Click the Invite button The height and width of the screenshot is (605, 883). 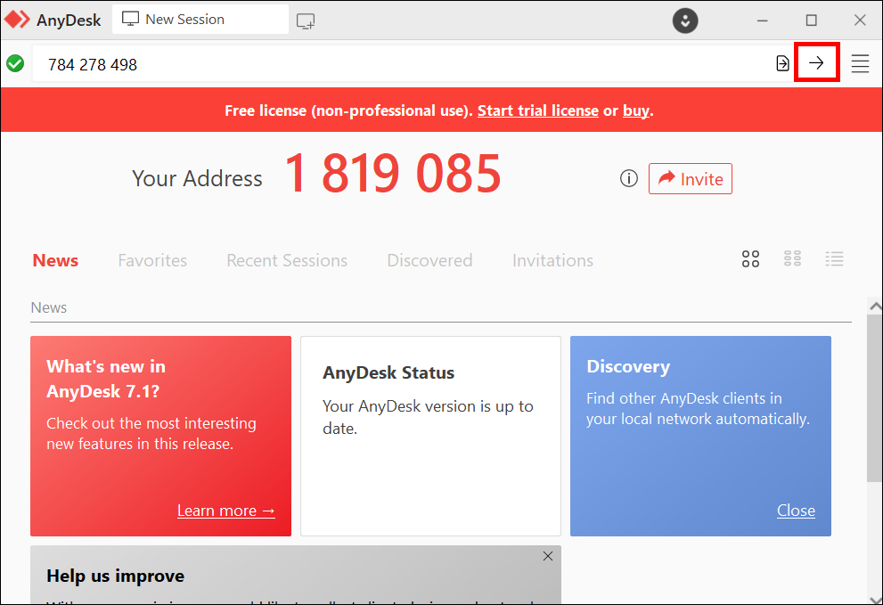[690, 178]
